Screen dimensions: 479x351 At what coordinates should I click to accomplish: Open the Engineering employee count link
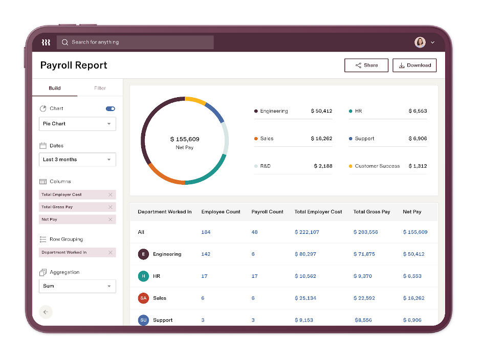(x=206, y=254)
